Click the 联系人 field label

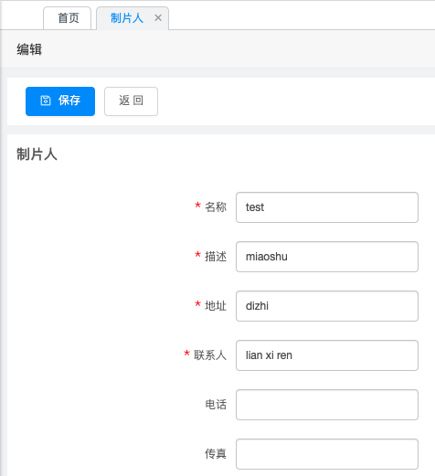210,355
